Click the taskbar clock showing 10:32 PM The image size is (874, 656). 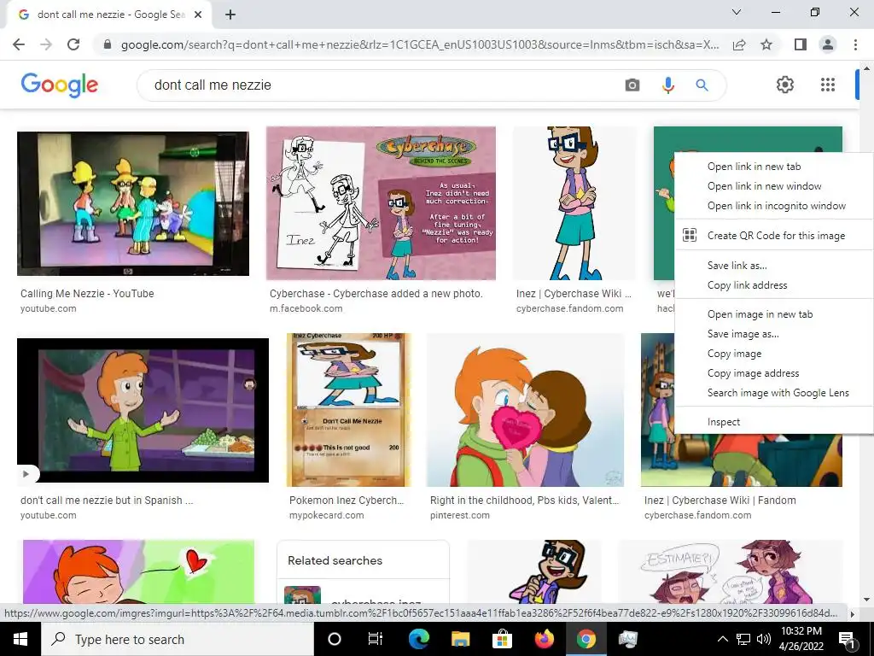click(x=801, y=639)
